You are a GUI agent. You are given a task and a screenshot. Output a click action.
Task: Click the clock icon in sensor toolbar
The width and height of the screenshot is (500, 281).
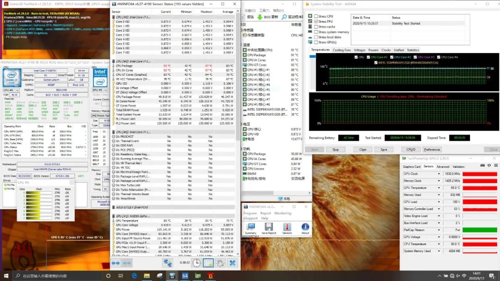(x=196, y=263)
